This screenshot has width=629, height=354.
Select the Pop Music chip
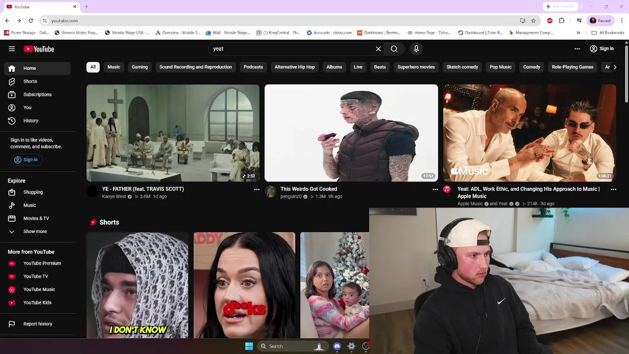(x=500, y=67)
